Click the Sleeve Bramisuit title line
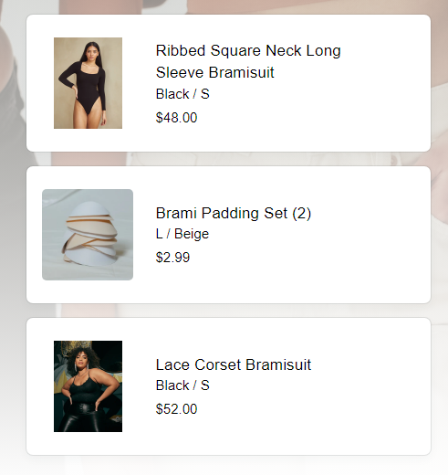 pyautogui.click(x=214, y=72)
